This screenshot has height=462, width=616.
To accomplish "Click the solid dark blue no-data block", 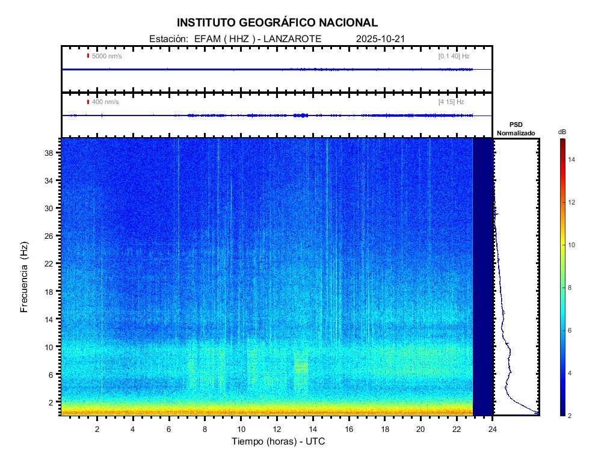I will coord(482,277).
